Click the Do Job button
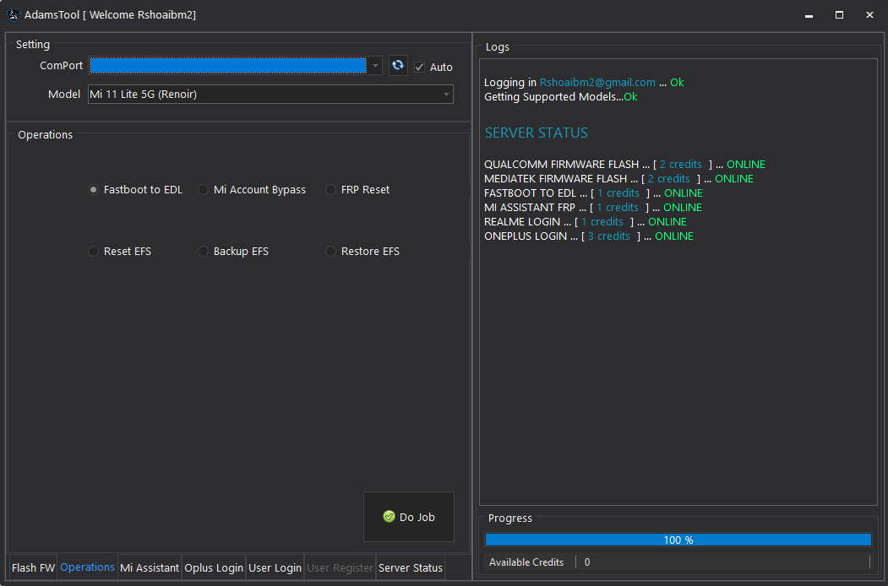 (409, 516)
